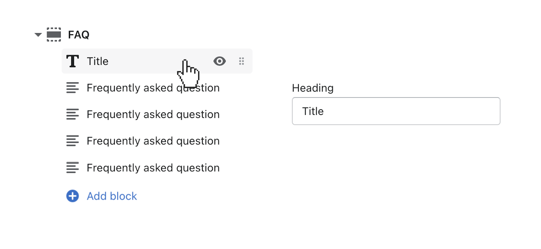Select the FAQ section name
This screenshot has width=541, height=249.
(79, 35)
